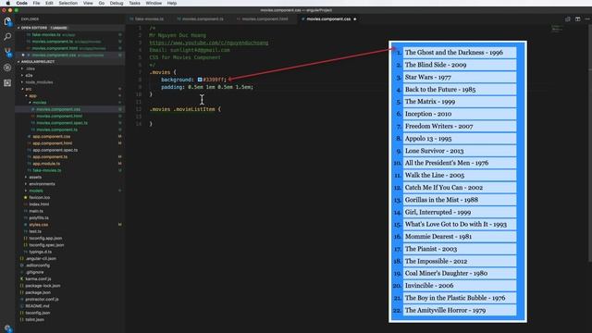Open the Search view in activity bar

pyautogui.click(x=7, y=37)
